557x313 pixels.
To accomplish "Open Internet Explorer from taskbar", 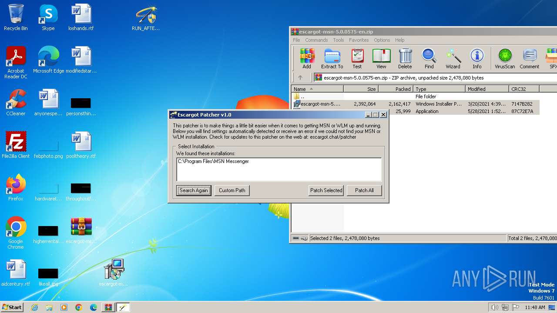I will (x=34, y=307).
